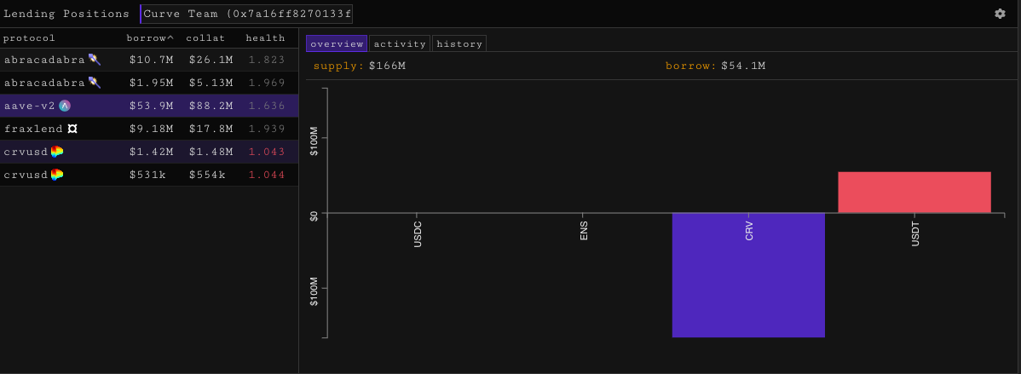1021x374 pixels.
Task: Select the crvusd row with health 1.043
Action: [149, 152]
